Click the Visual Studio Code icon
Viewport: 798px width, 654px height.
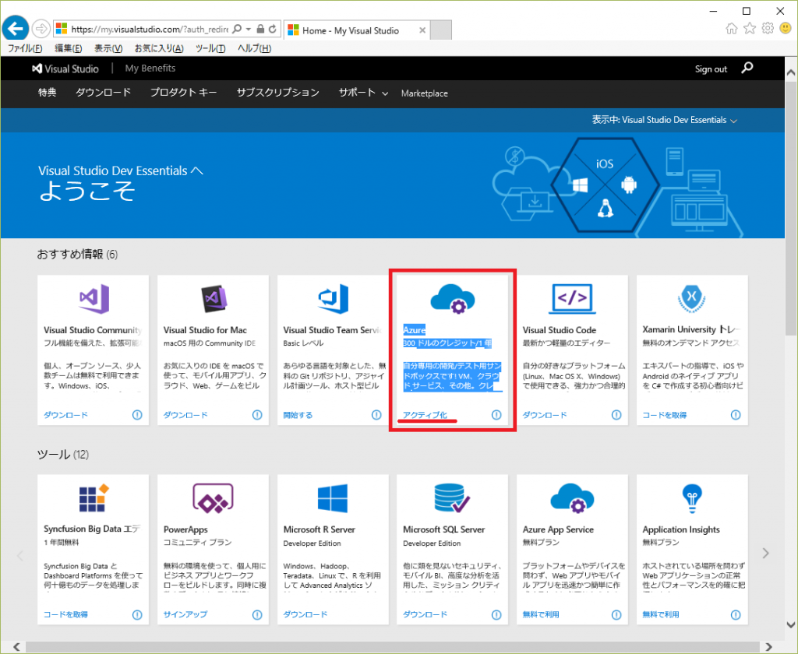573,298
